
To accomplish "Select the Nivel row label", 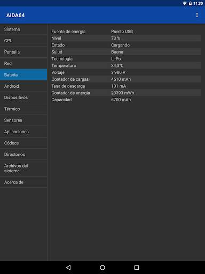I will [56, 39].
